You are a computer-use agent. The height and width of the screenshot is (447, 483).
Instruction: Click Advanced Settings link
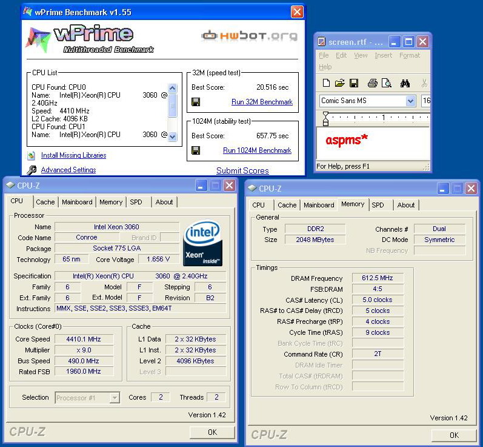[68, 170]
